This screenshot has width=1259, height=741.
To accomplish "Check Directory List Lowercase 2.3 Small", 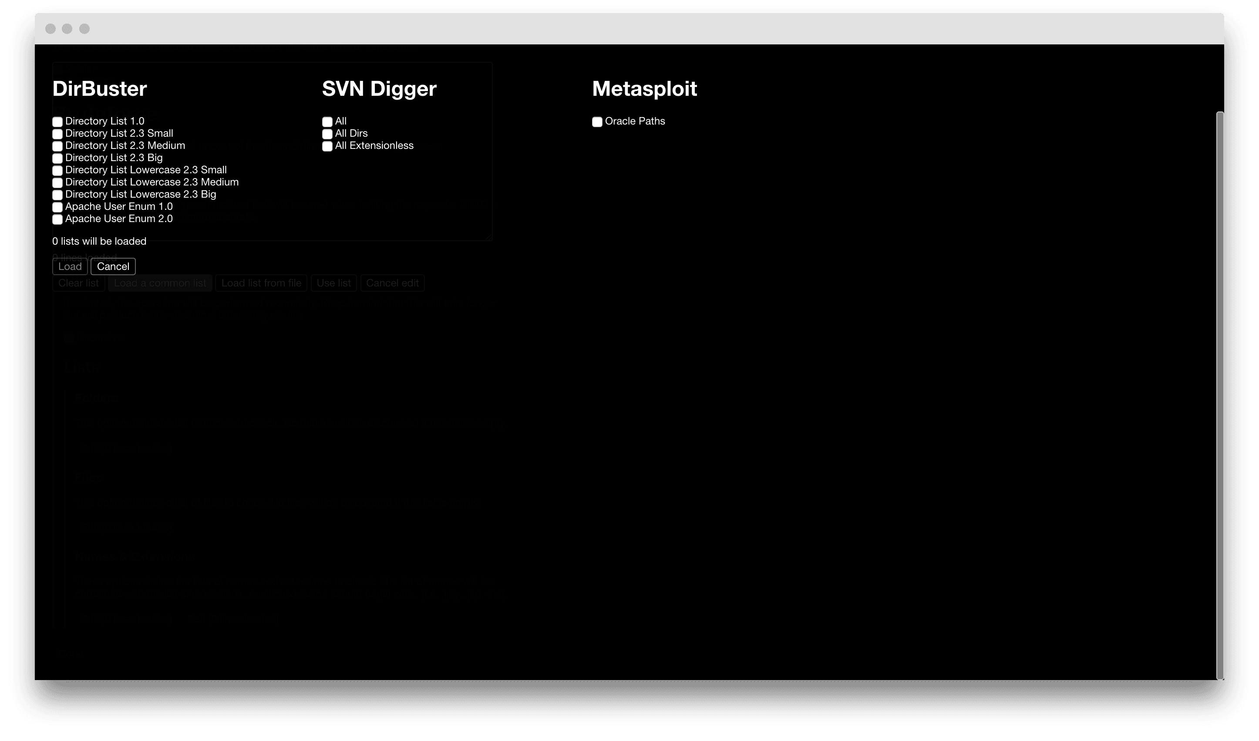I will click(x=57, y=170).
